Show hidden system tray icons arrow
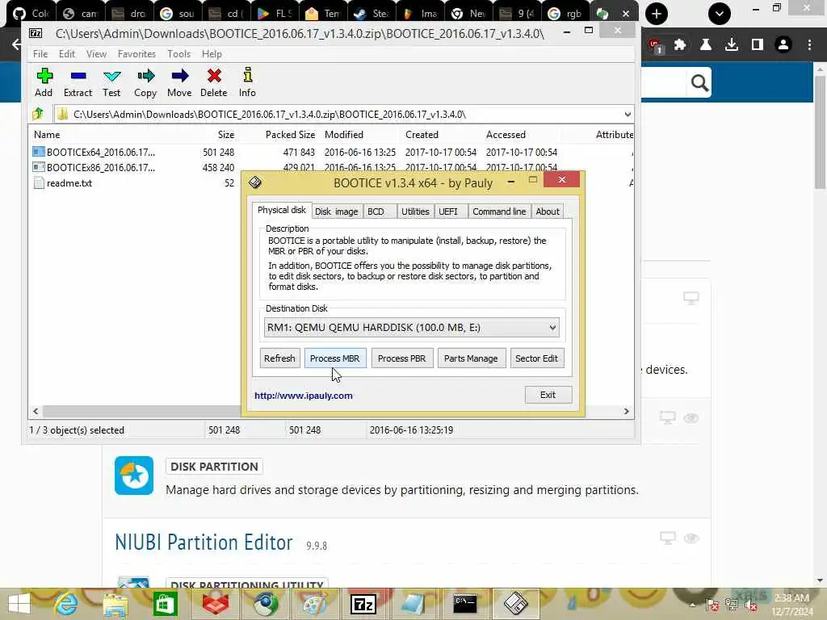827x620 pixels. (692, 604)
